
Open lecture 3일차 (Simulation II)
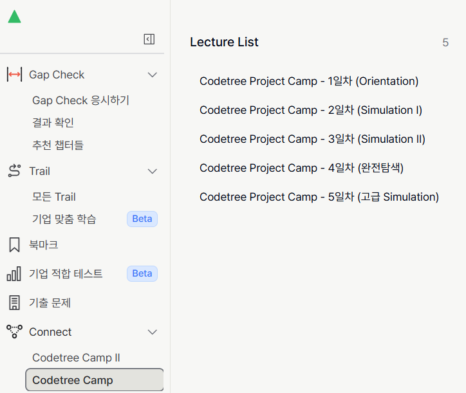tap(312, 139)
